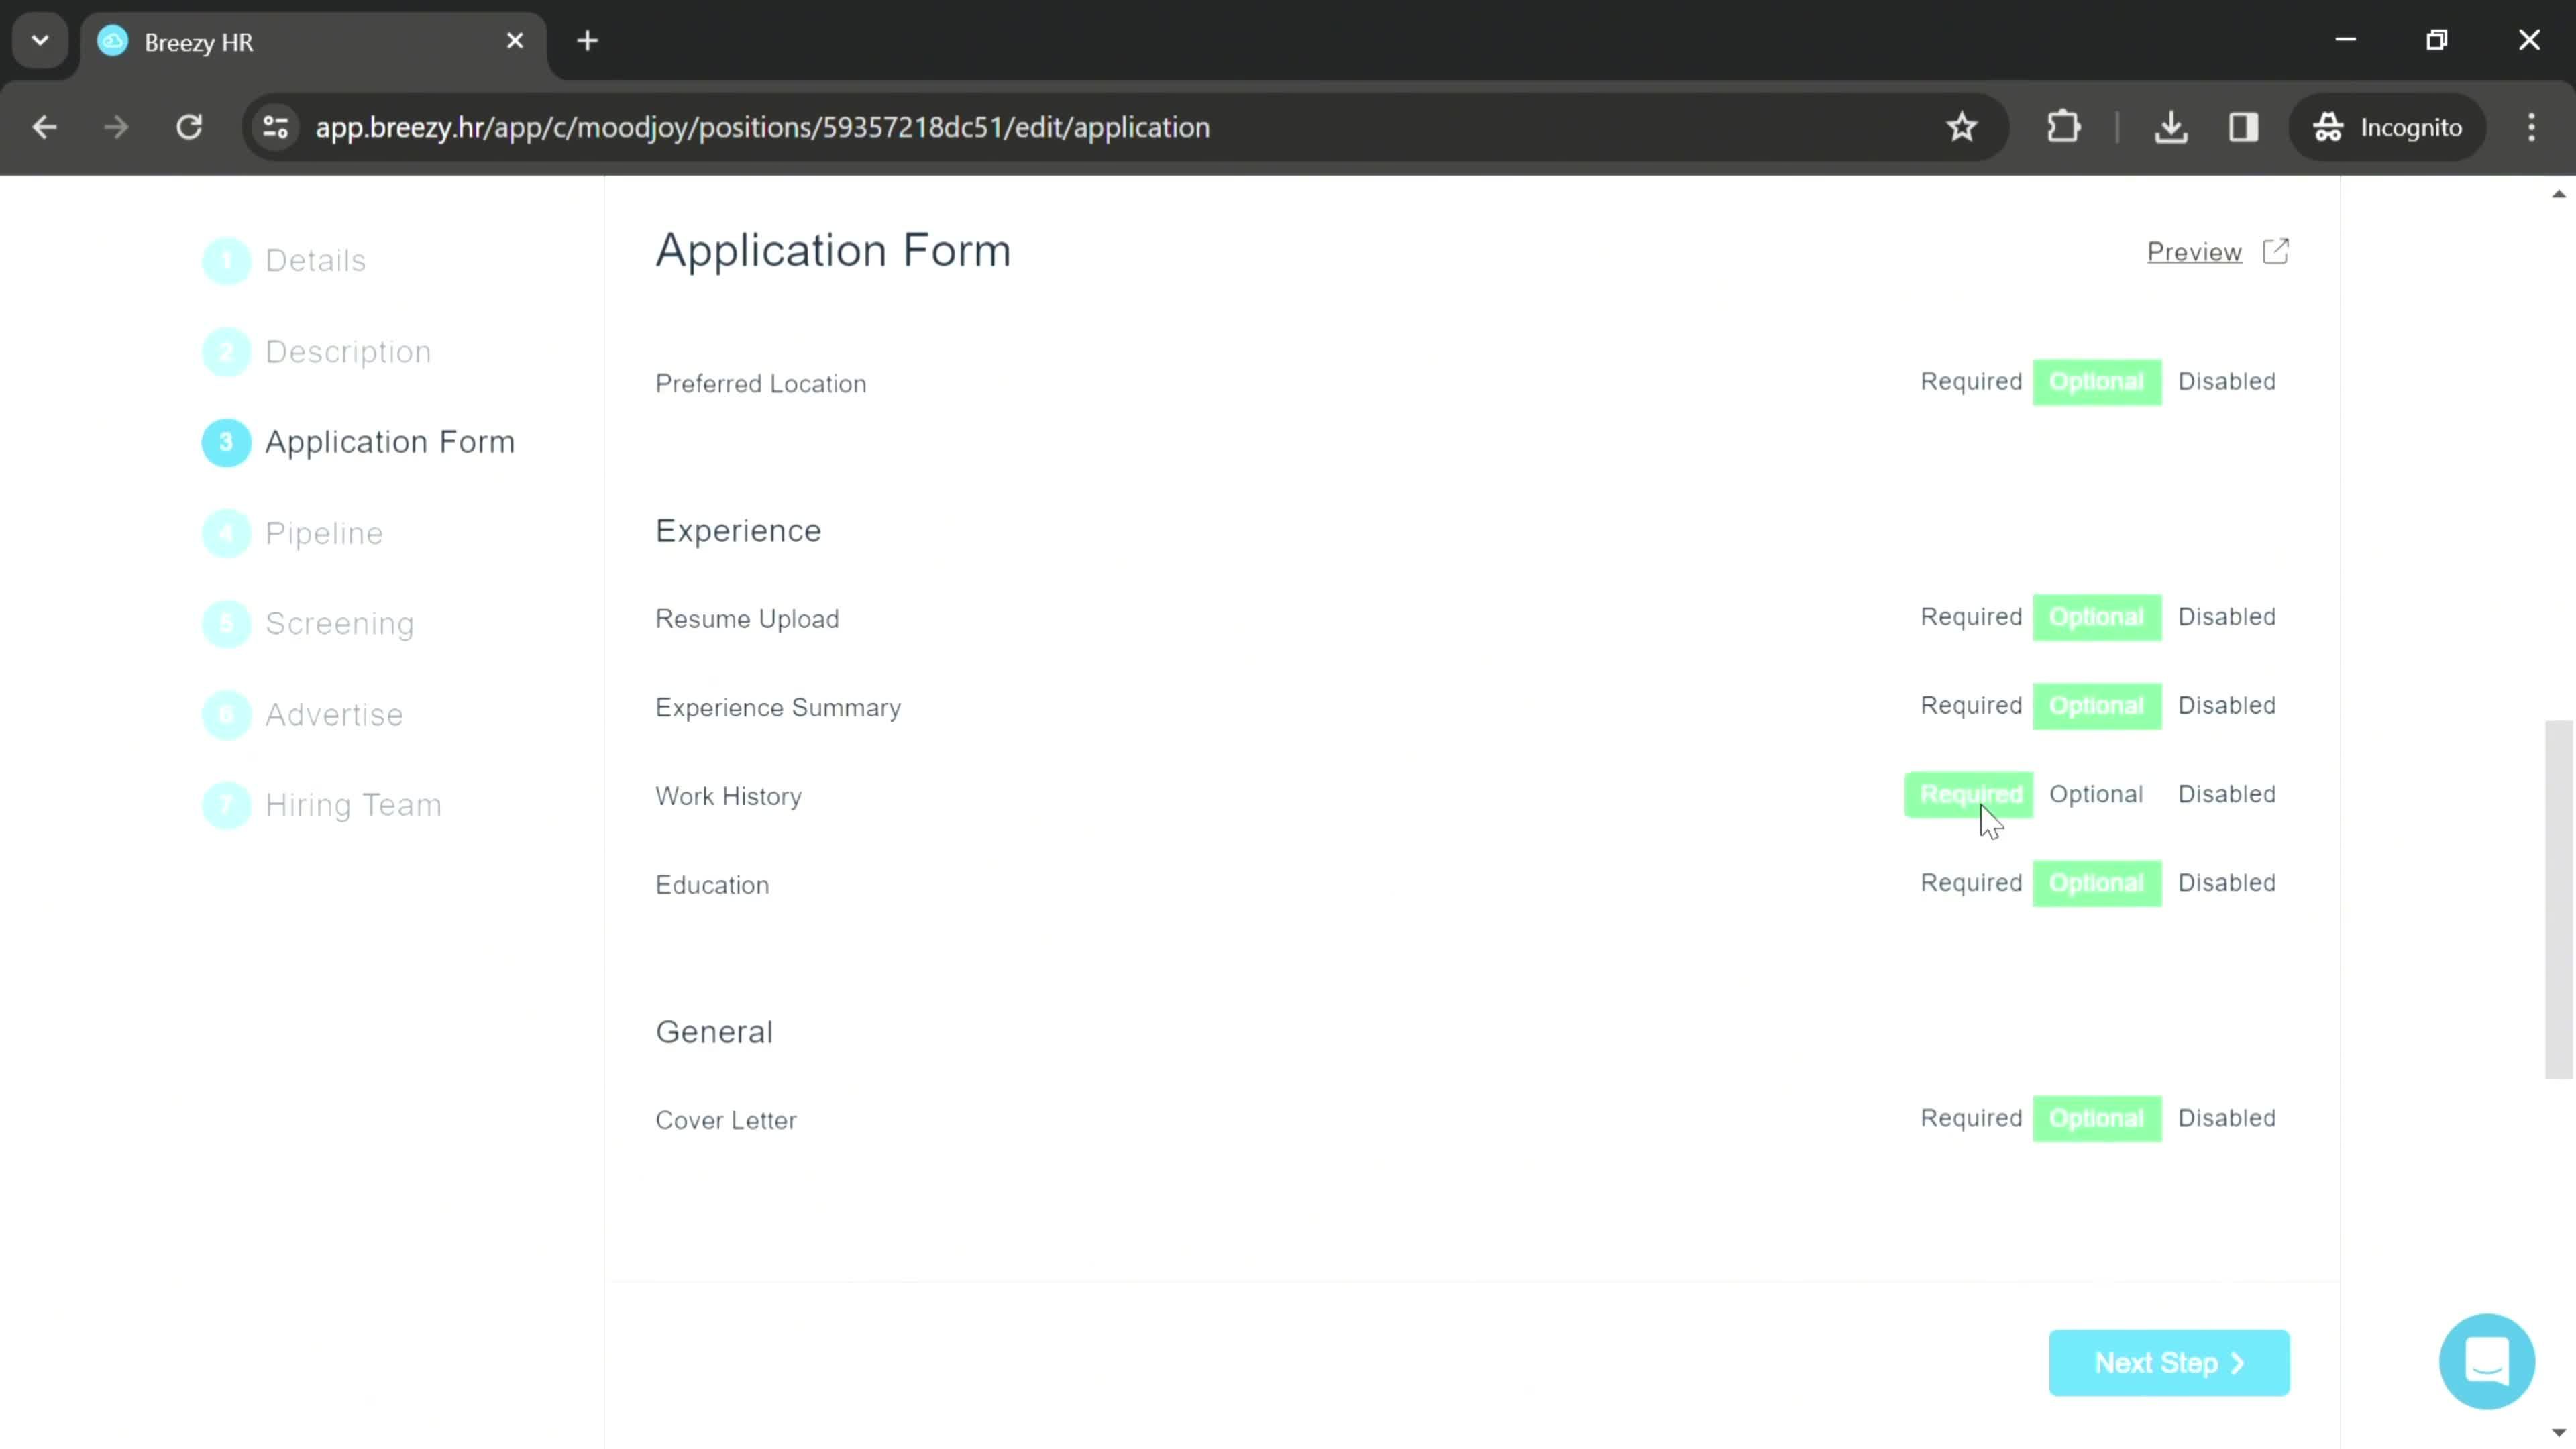Click the Pipeline step icon

point(227,533)
